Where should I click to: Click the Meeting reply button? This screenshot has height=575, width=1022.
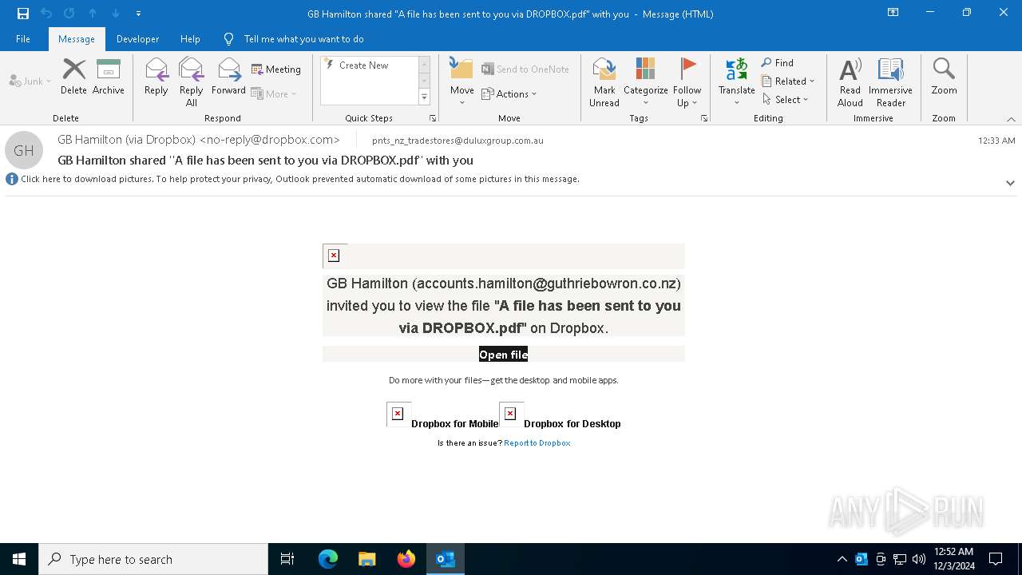(x=276, y=69)
